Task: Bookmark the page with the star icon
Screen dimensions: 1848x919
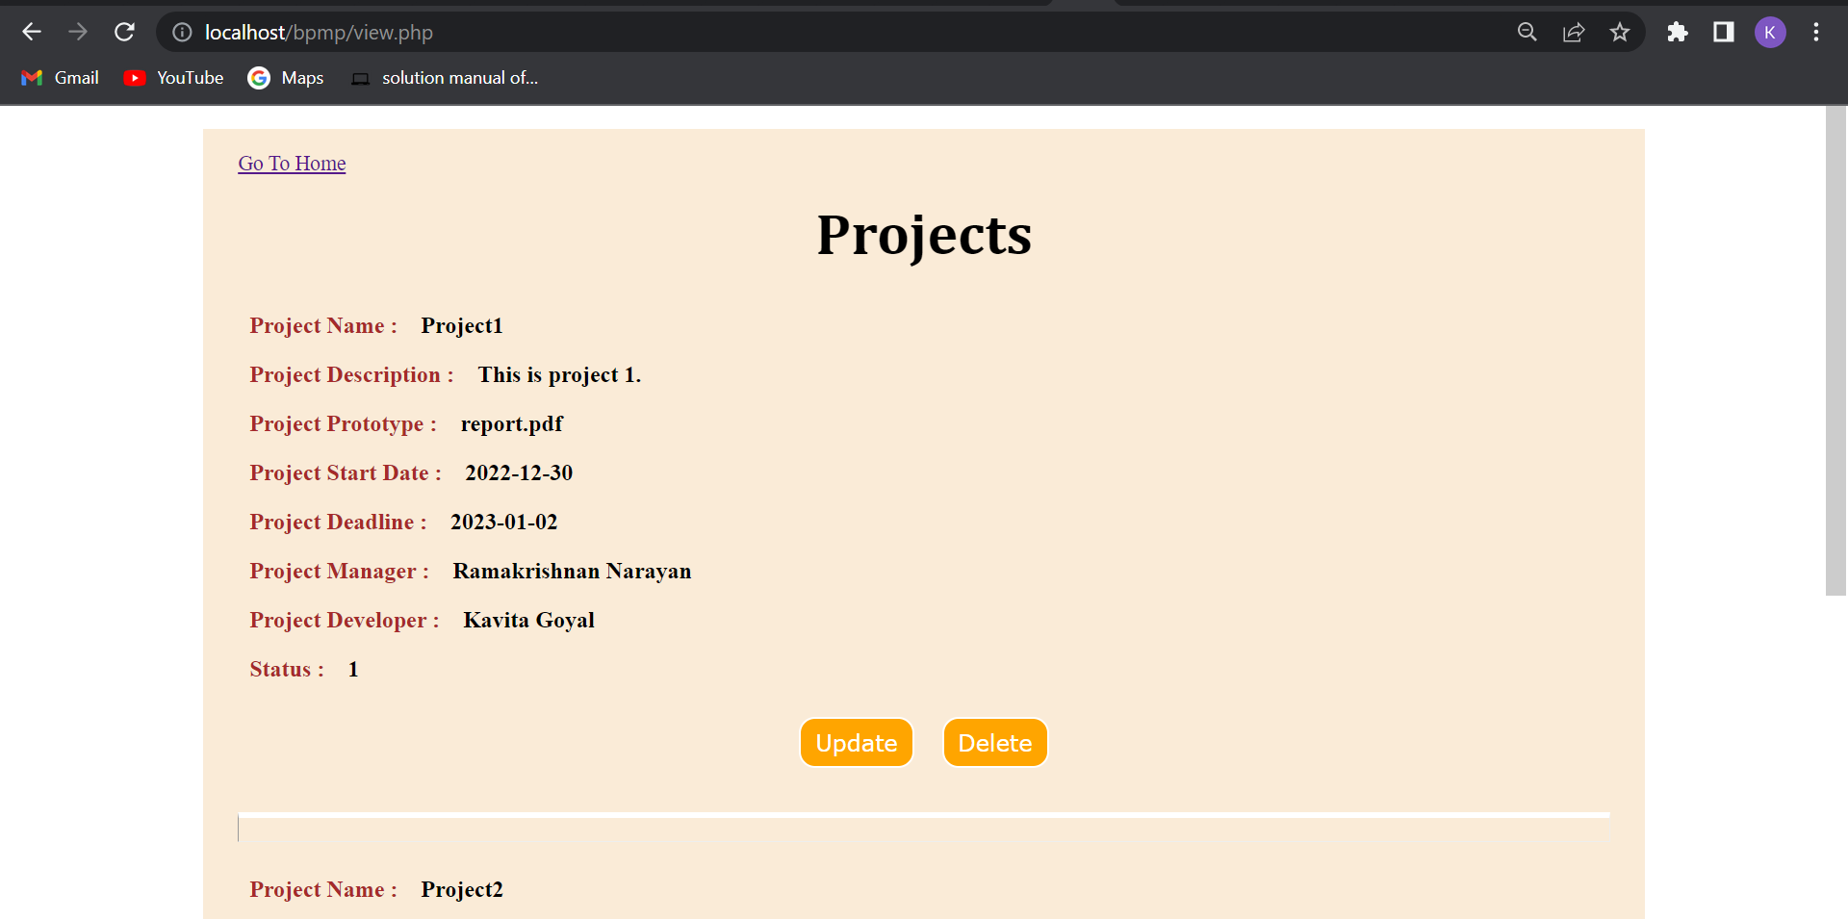Action: pos(1620,32)
